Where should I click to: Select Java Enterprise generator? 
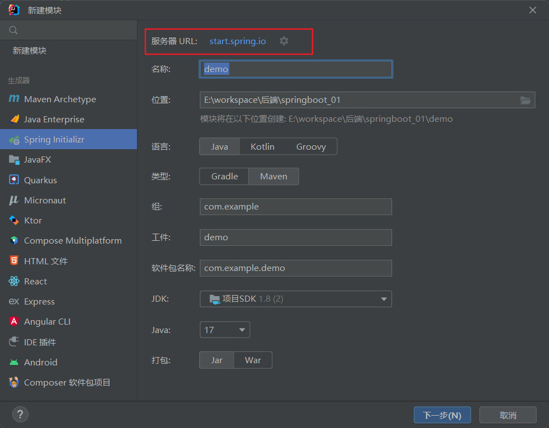pyautogui.click(x=69, y=120)
